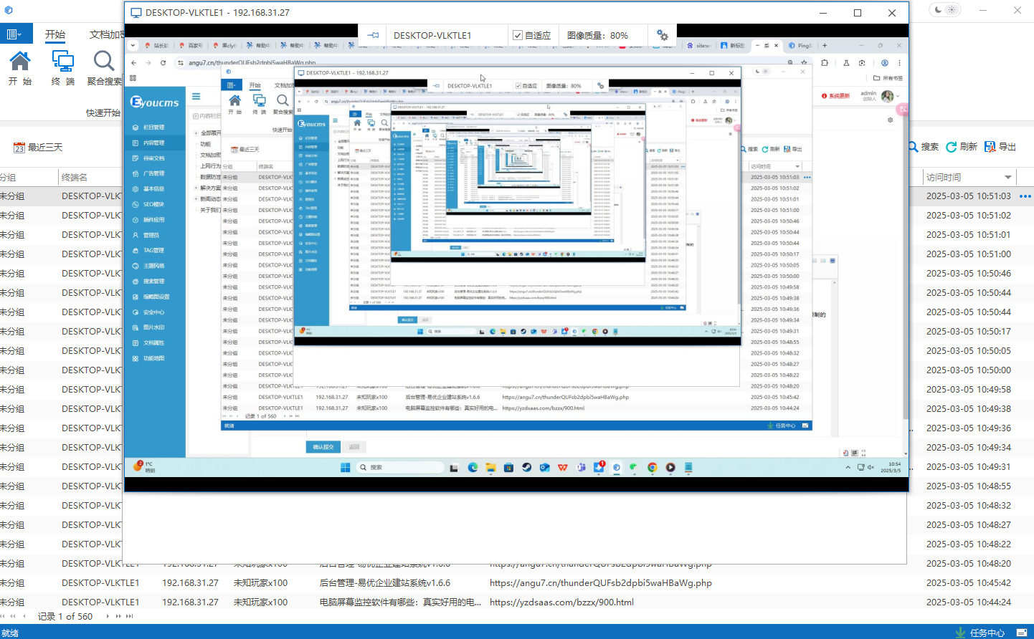Click the 图片水印 icon in the largest Eyoucms sidebar
Viewport: 1034px width, 639px height.
tap(136, 327)
